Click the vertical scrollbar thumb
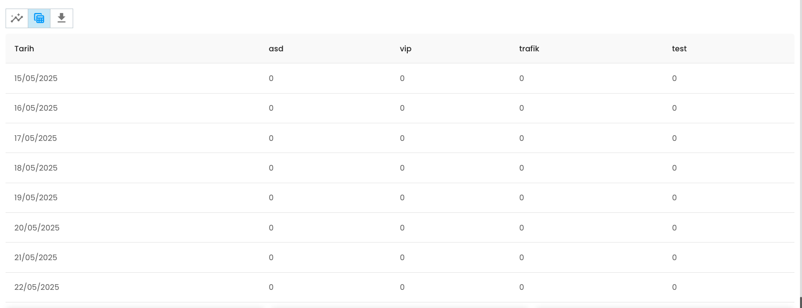Image resolution: width=802 pixels, height=308 pixels. [800, 302]
